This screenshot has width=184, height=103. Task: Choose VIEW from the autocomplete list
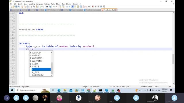(35, 64)
